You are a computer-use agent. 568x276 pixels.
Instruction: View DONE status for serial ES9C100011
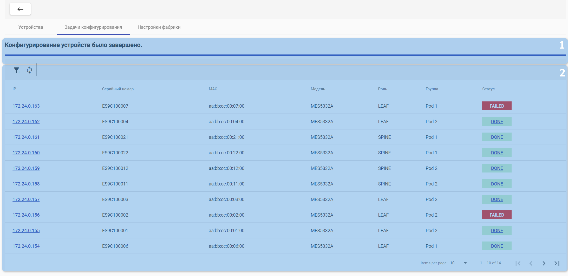pos(497,184)
